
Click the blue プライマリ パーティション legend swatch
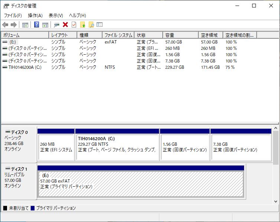click(x=33, y=208)
